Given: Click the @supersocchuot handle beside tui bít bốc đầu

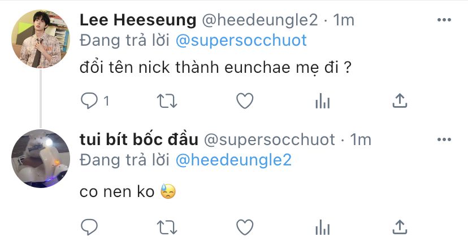Looking at the screenshot, I should (x=269, y=139).
